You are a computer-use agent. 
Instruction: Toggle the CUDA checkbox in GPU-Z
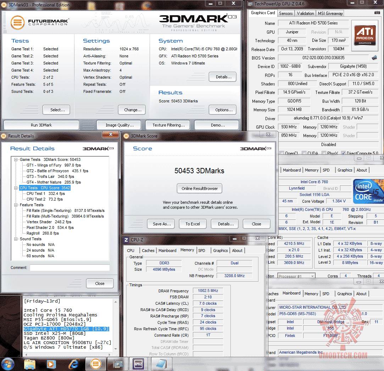(x=304, y=153)
